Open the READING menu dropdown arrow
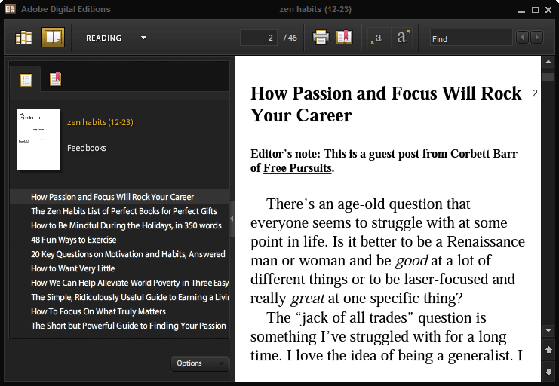The image size is (559, 386). [143, 38]
